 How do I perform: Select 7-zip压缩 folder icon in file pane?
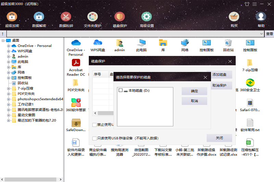[250, 65]
